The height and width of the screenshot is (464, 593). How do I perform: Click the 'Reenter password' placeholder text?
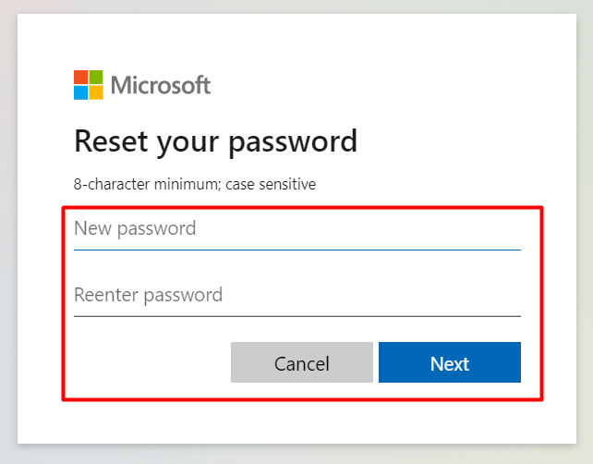(x=148, y=295)
